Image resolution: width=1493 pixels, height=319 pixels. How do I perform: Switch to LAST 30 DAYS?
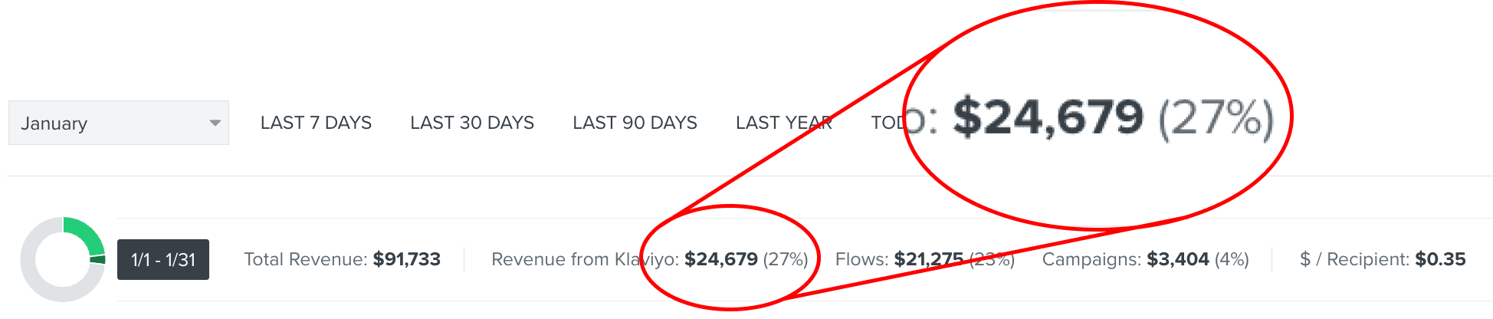click(472, 123)
